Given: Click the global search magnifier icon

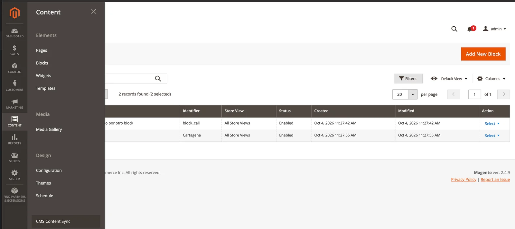Looking at the screenshot, I should pos(454,29).
